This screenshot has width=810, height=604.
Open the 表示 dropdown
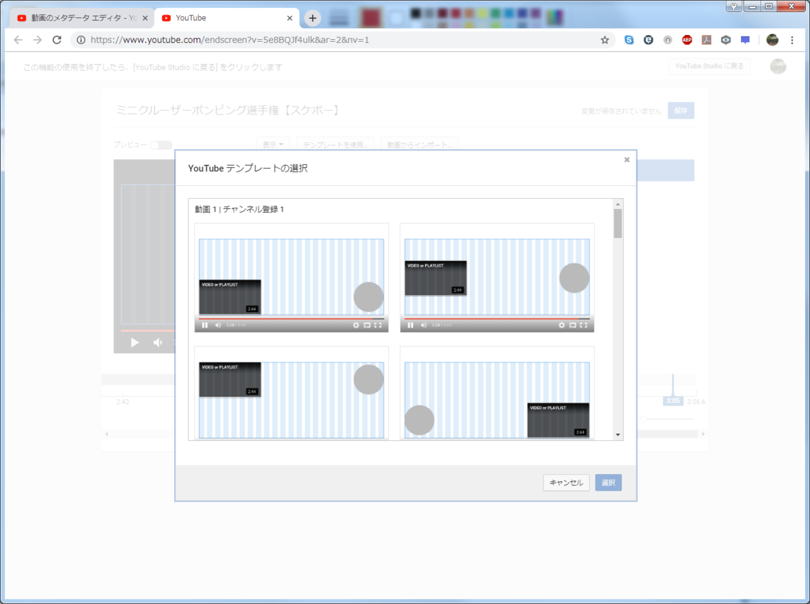pyautogui.click(x=273, y=144)
